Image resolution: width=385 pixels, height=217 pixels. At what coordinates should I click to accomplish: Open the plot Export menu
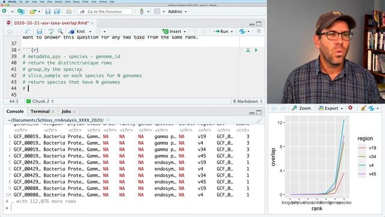point(330,108)
